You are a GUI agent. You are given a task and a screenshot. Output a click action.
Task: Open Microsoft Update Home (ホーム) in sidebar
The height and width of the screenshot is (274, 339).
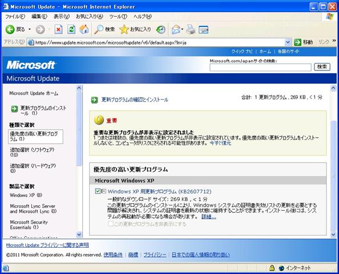(34, 94)
